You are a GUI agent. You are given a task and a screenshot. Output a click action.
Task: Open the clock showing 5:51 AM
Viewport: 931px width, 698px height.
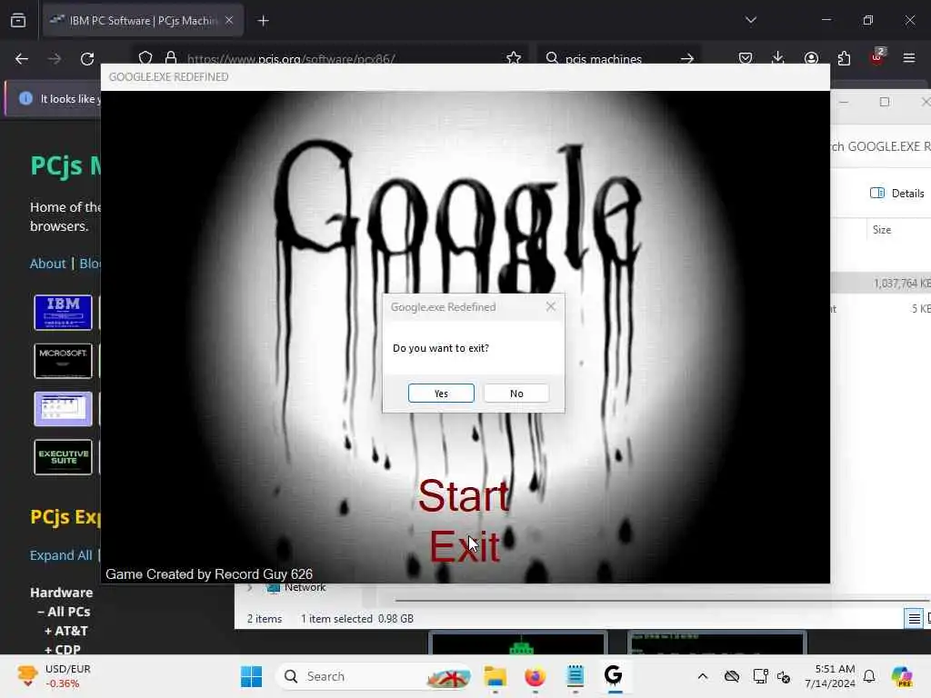coord(830,676)
